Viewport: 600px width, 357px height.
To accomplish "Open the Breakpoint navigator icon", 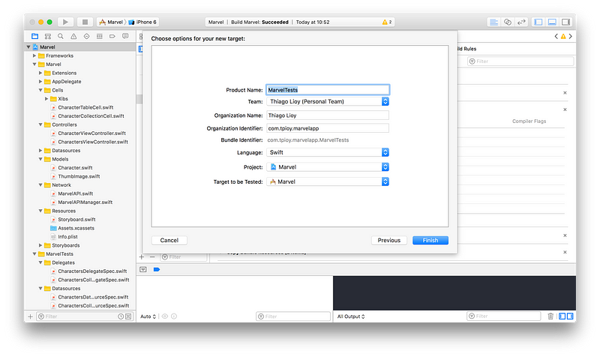I will pyautogui.click(x=112, y=36).
